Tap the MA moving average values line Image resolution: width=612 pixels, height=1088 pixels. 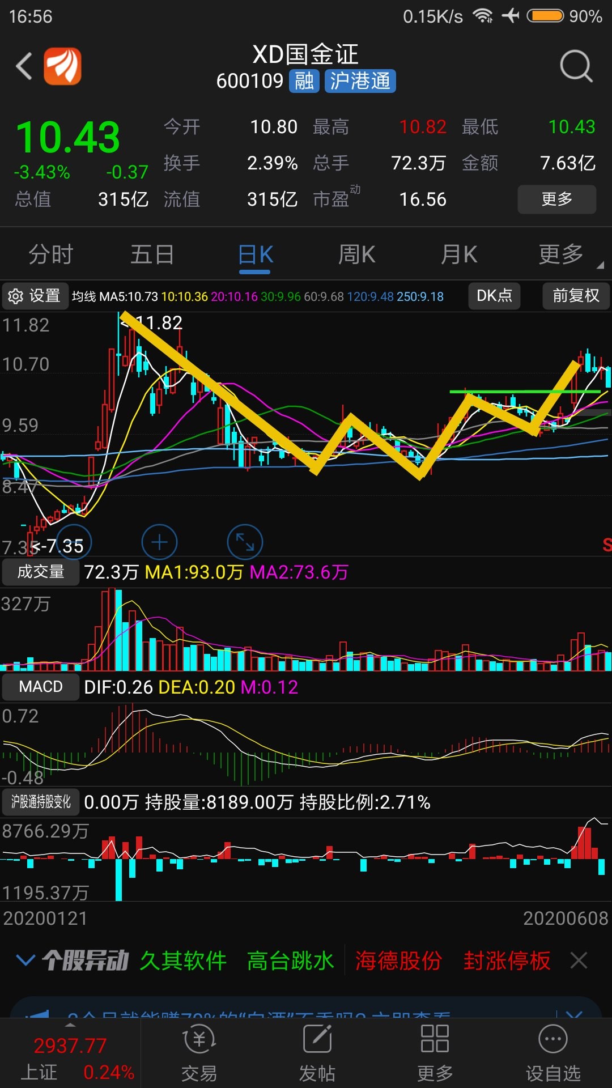(x=258, y=296)
